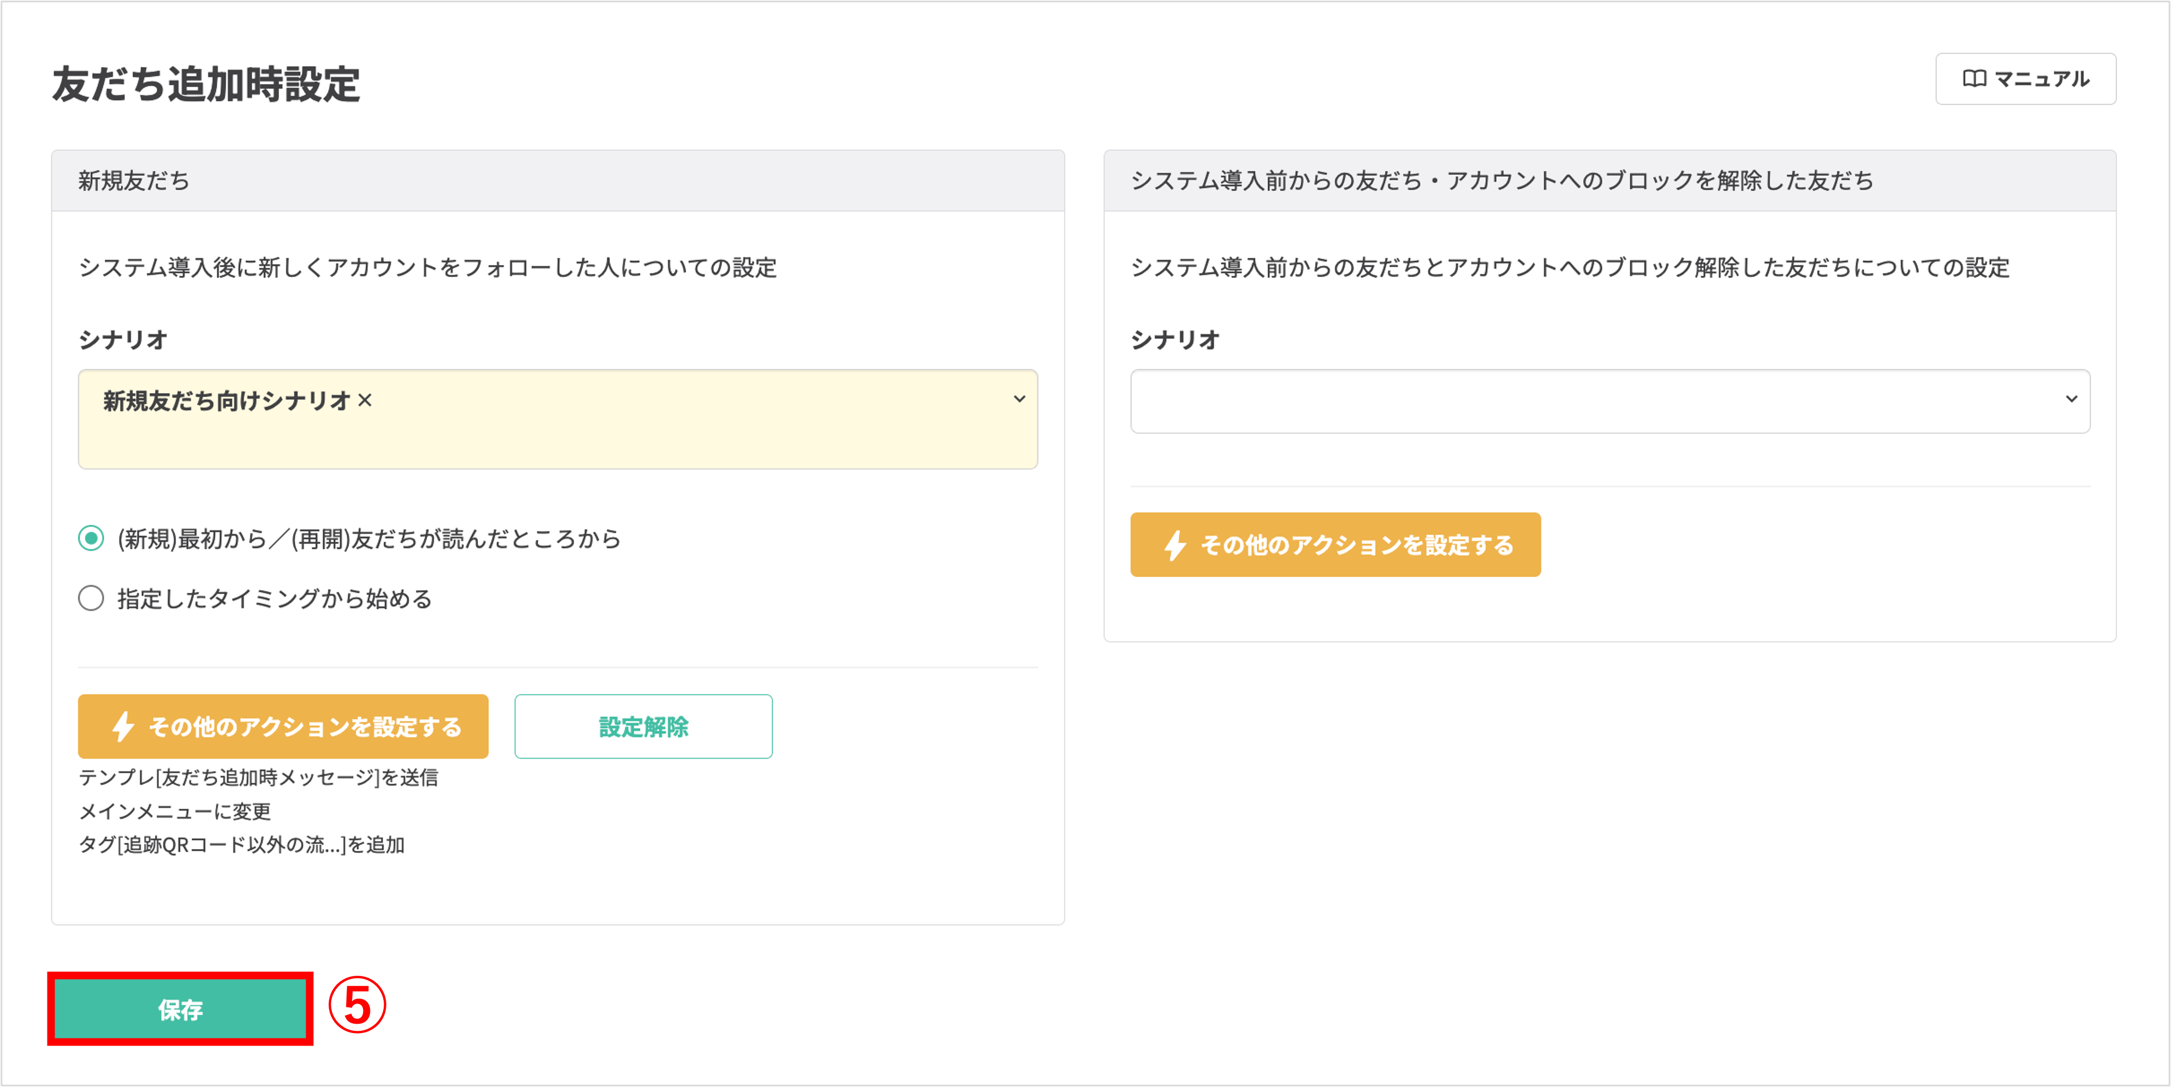Click the lightning icon on left アクション button

point(123,725)
